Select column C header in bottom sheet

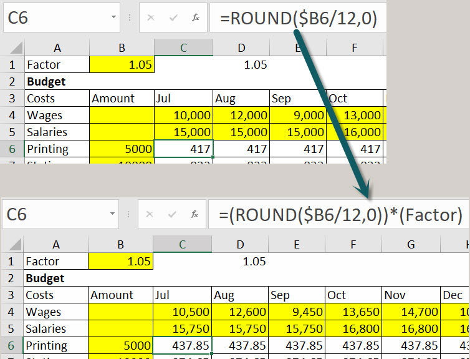pyautogui.click(x=182, y=245)
